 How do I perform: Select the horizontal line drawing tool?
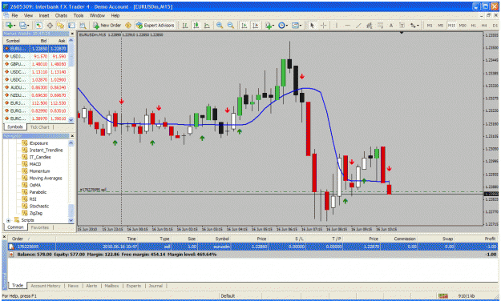tap(348, 25)
